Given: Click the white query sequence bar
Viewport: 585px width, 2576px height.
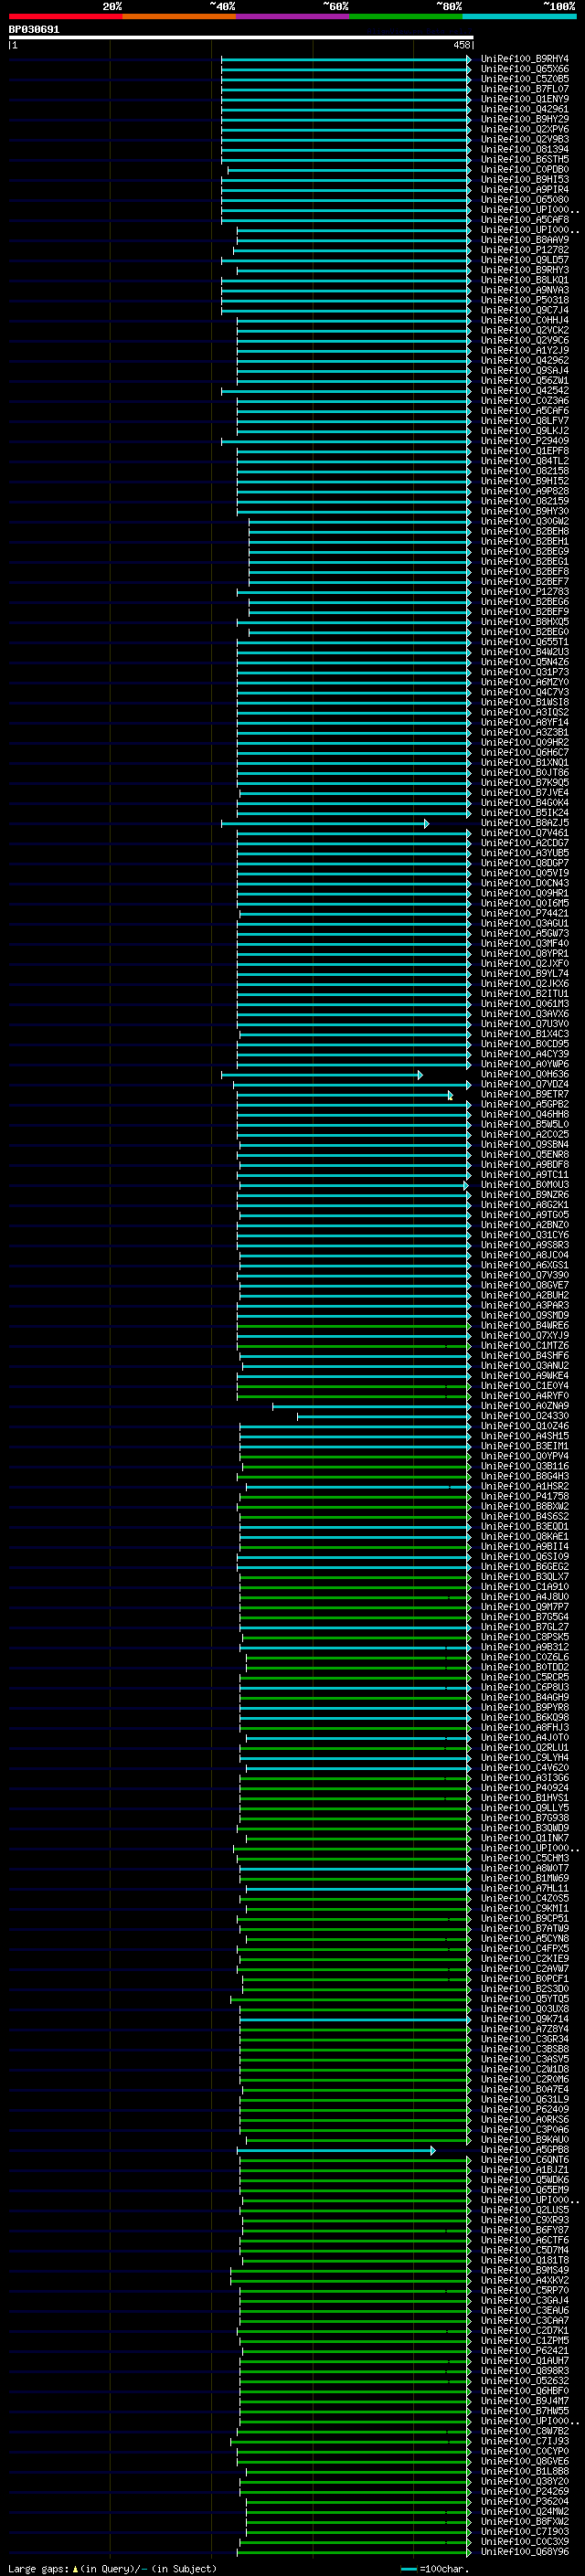Looking at the screenshot, I should click(241, 37).
